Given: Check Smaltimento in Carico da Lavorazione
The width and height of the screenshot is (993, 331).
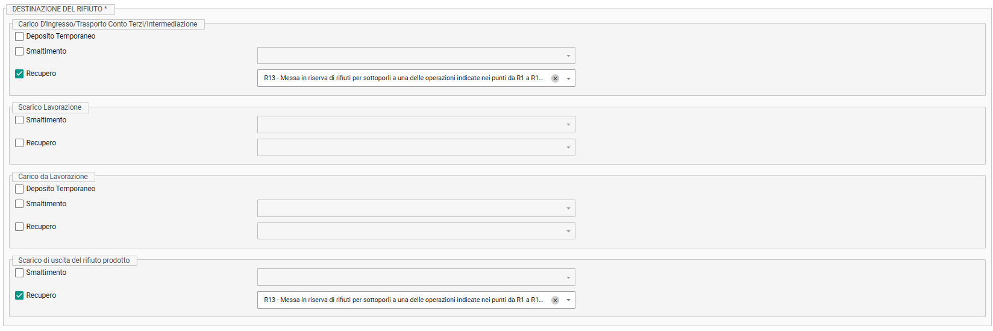Looking at the screenshot, I should (x=19, y=204).
